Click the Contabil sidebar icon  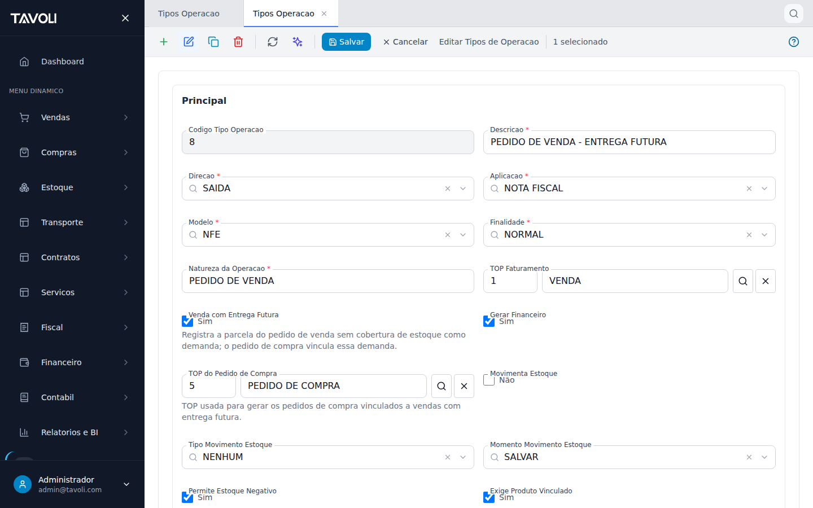click(x=24, y=397)
